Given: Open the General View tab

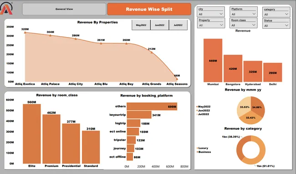Looking at the screenshot, I should pos(64,9).
